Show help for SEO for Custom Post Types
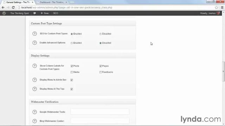 34,34
